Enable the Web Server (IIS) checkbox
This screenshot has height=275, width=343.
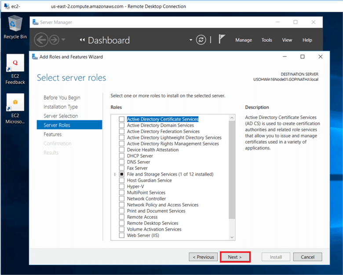(x=122, y=235)
